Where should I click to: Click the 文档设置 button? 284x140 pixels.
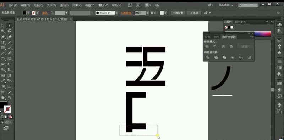click(x=178, y=13)
